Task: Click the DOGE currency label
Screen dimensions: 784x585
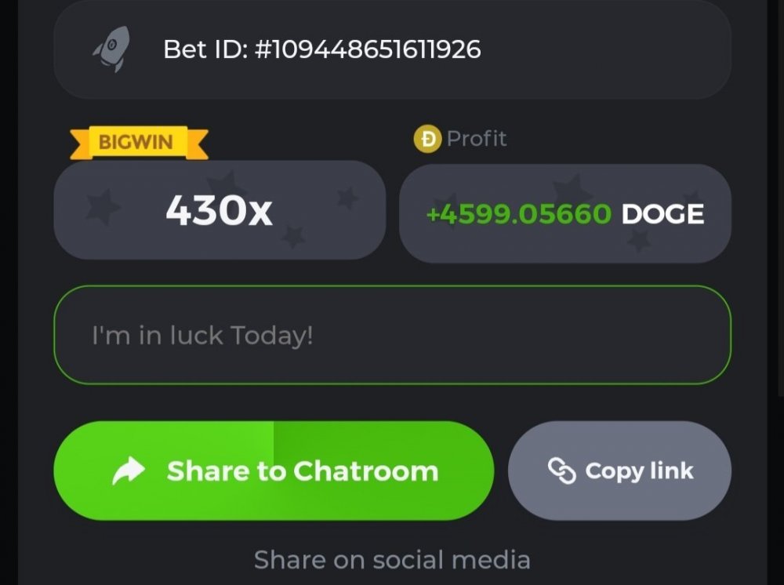Action: (662, 214)
